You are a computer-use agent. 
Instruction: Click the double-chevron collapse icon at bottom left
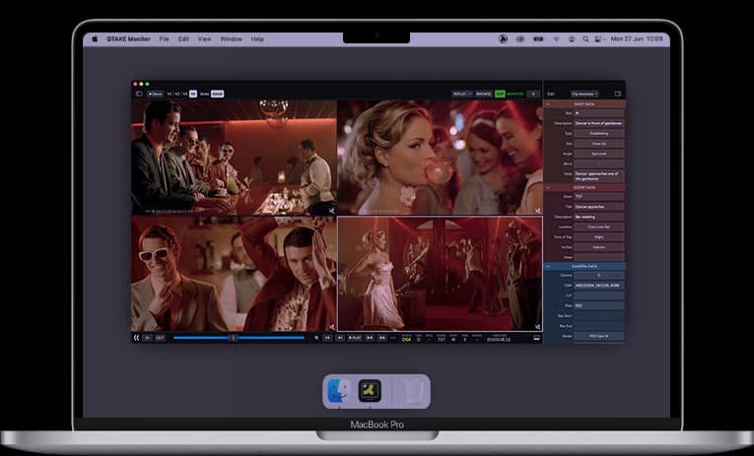tap(137, 338)
